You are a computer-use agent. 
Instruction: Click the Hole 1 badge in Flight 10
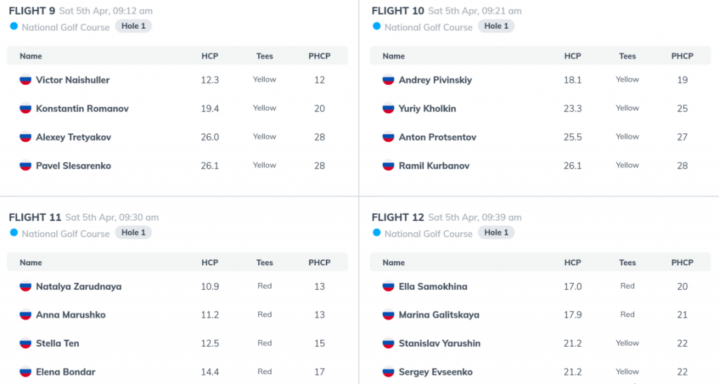click(x=496, y=26)
